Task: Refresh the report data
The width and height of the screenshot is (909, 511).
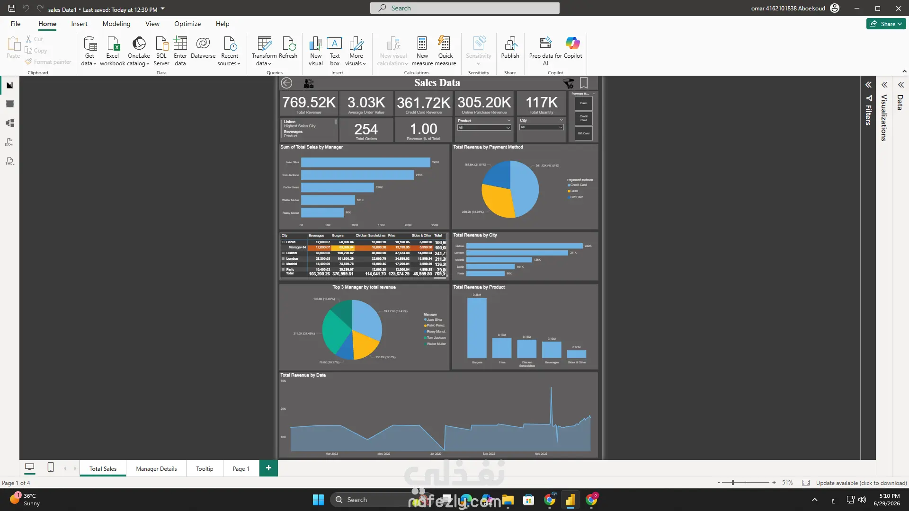Action: click(x=288, y=47)
